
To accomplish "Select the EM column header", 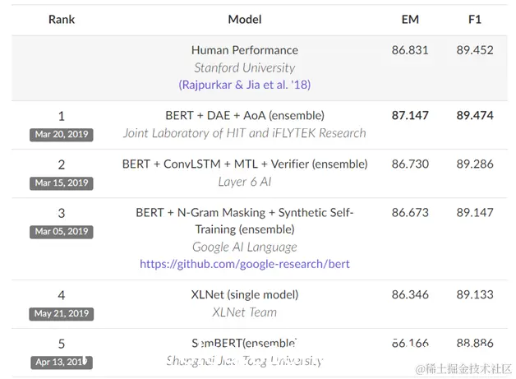I will coord(410,20).
